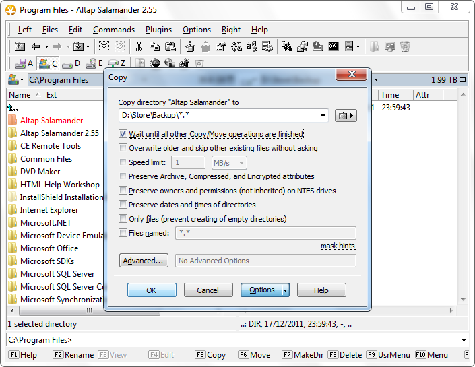Viewport: 475px width, 367px height.
Task: Open command line history dropdown arrow
Action: pos(464,340)
